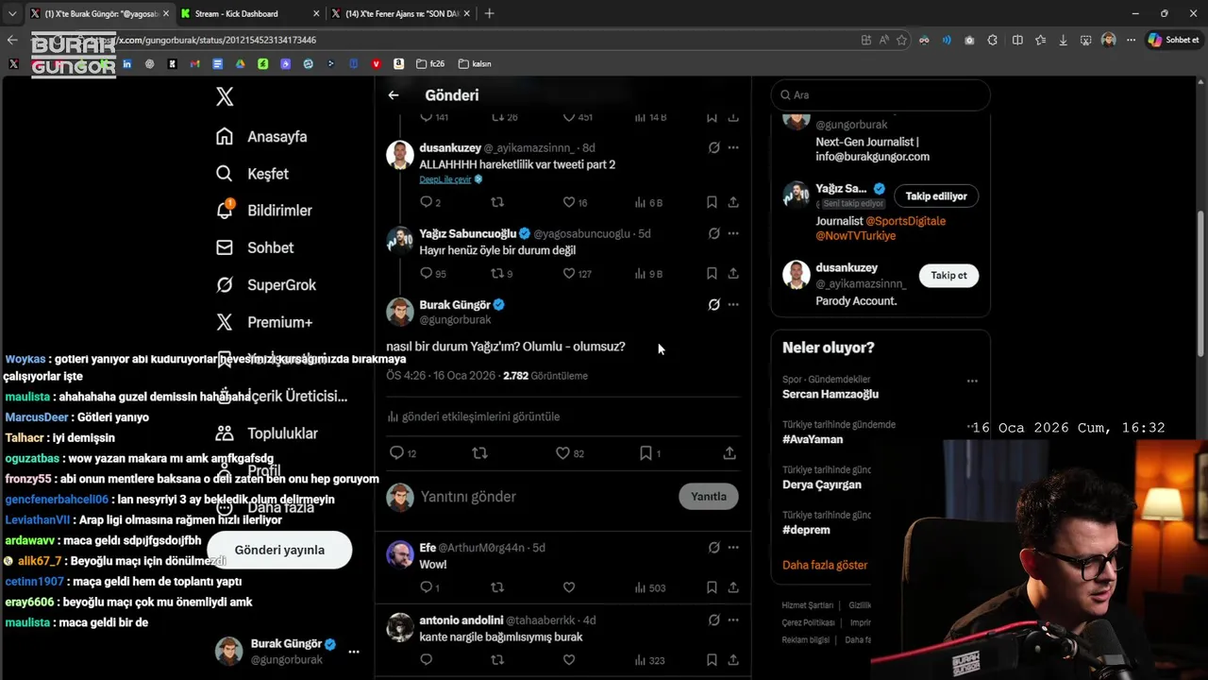The height and width of the screenshot is (680, 1208).
Task: Open Keşfet search page
Action: (252, 174)
